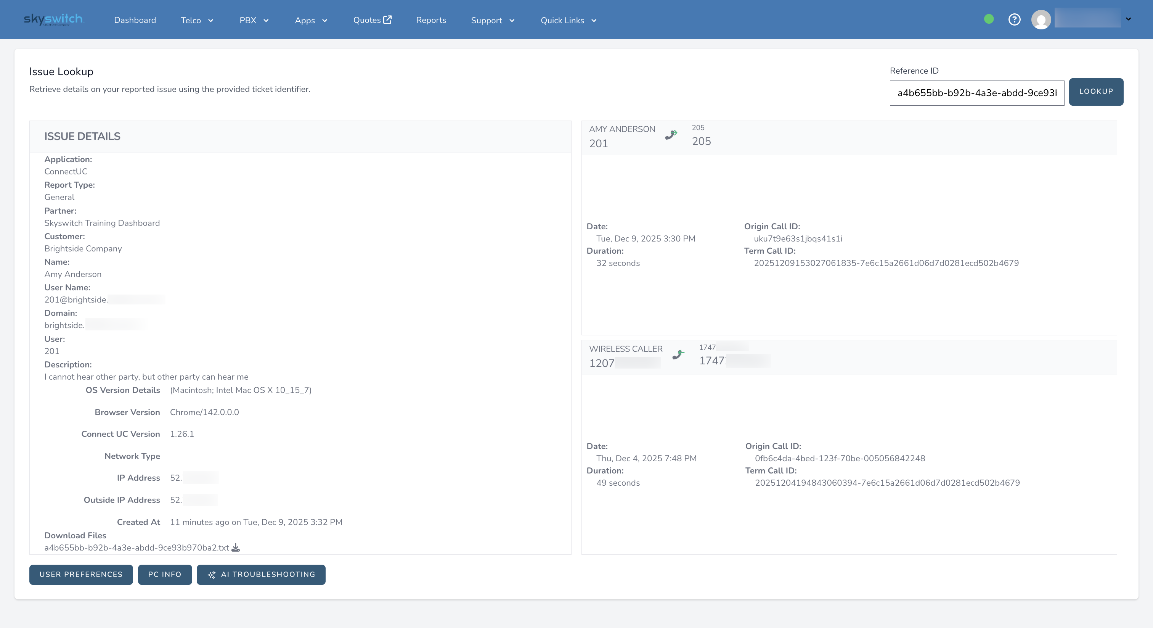Screen dimensions: 1153x628
Task: Click OS version Macintosh Intel Mac value
Action: click(240, 390)
